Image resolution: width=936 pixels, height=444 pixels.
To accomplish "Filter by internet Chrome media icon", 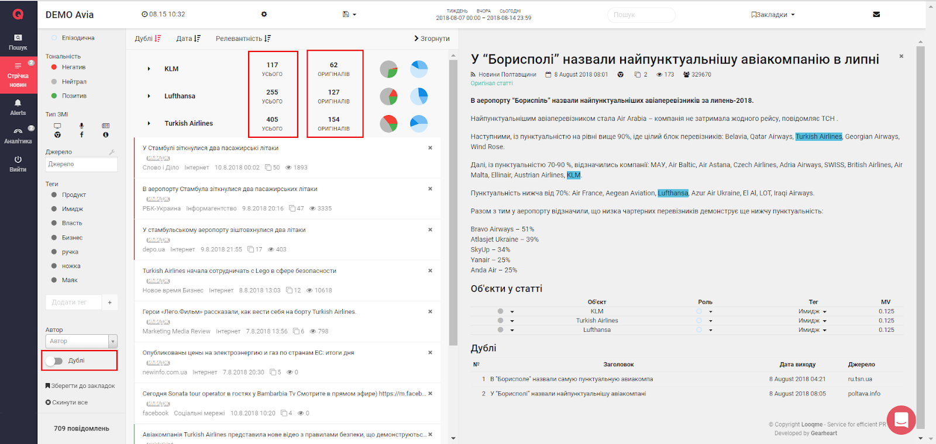I will pos(57,135).
